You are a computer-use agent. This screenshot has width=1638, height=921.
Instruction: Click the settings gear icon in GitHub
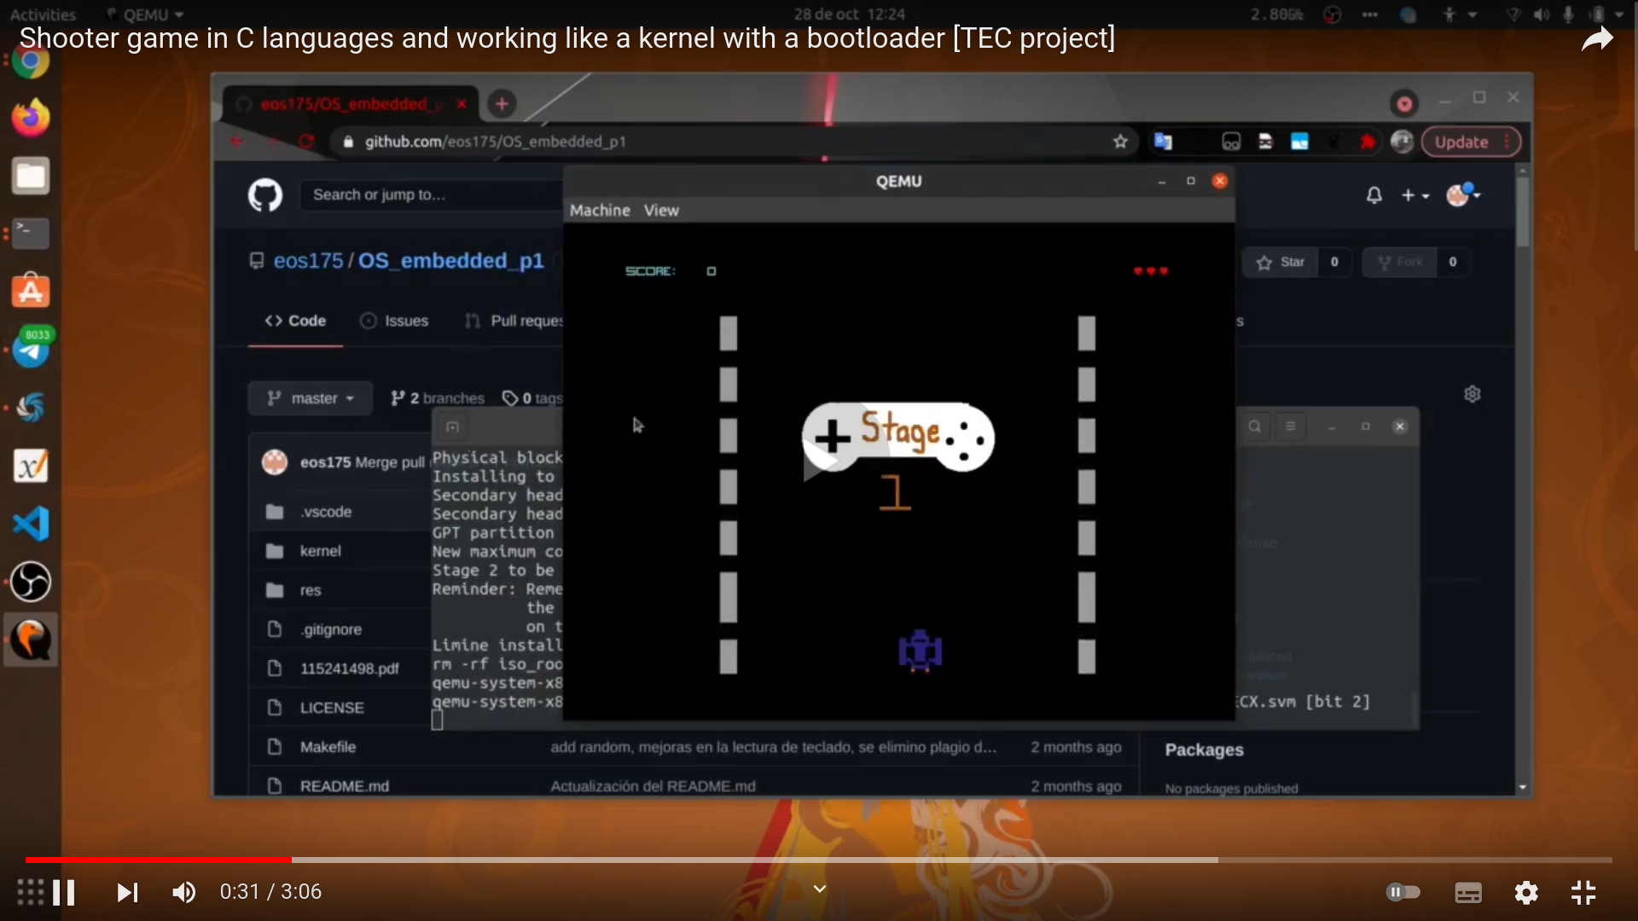click(x=1472, y=394)
